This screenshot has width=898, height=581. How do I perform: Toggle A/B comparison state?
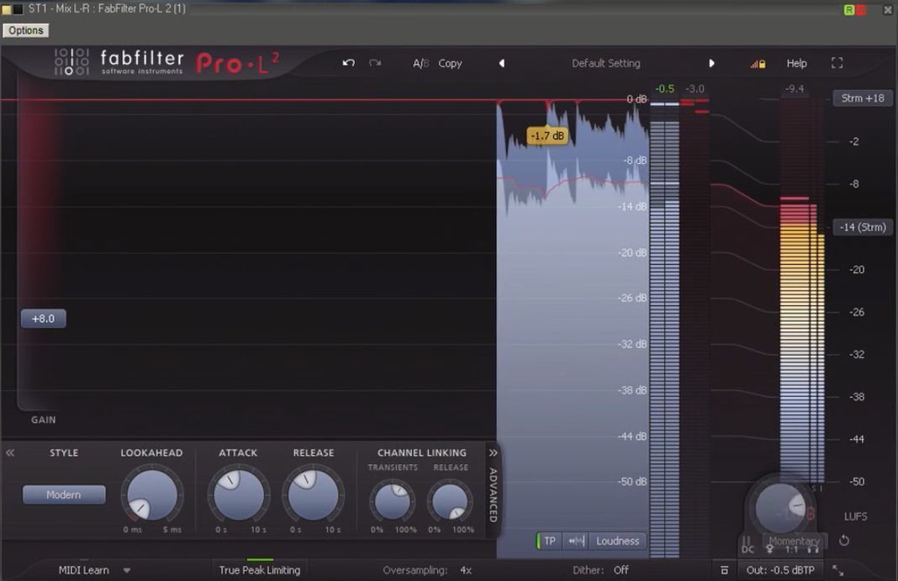click(420, 63)
